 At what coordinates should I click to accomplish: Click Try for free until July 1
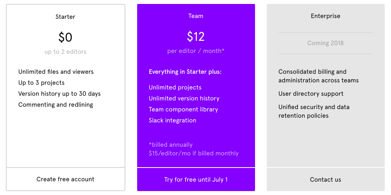coord(196,180)
